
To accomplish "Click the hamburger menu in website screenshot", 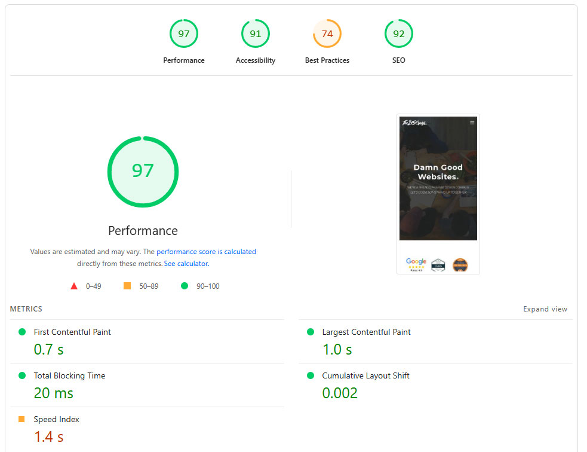I will (472, 123).
